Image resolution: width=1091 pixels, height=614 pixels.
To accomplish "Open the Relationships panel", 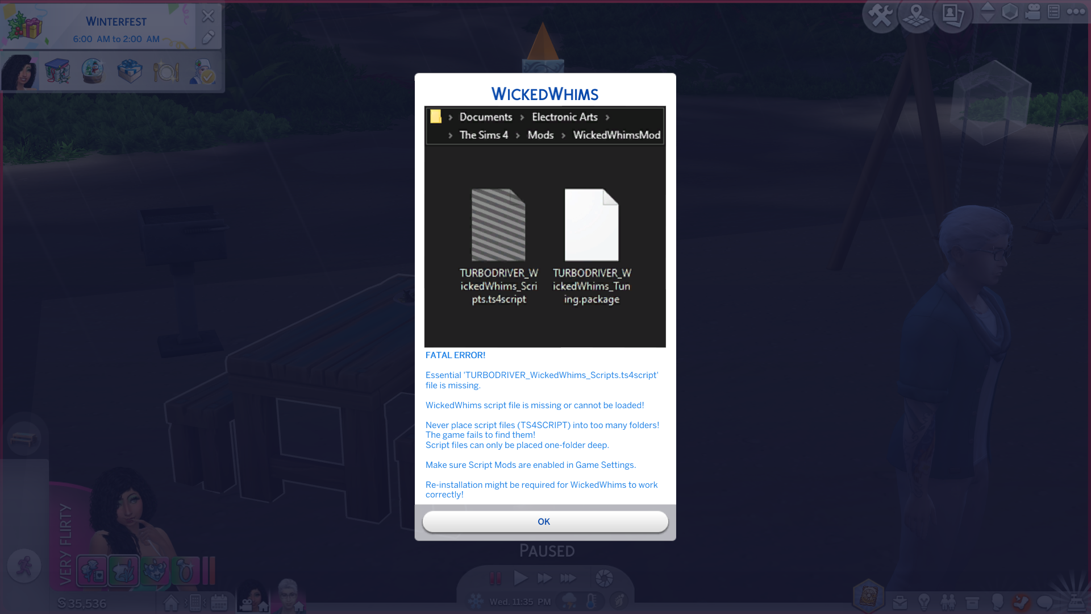I will [x=948, y=601].
